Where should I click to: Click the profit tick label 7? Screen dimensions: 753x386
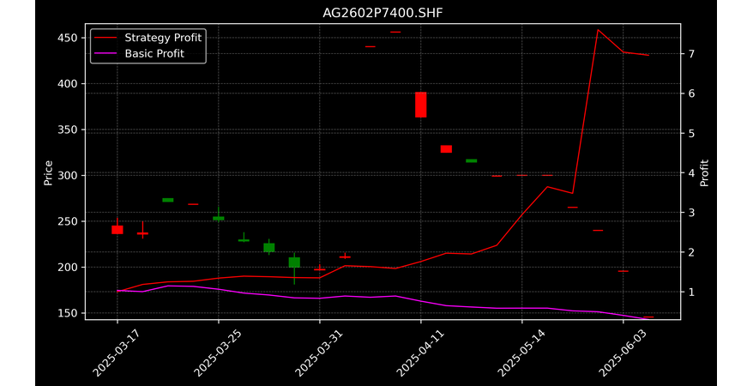691,54
